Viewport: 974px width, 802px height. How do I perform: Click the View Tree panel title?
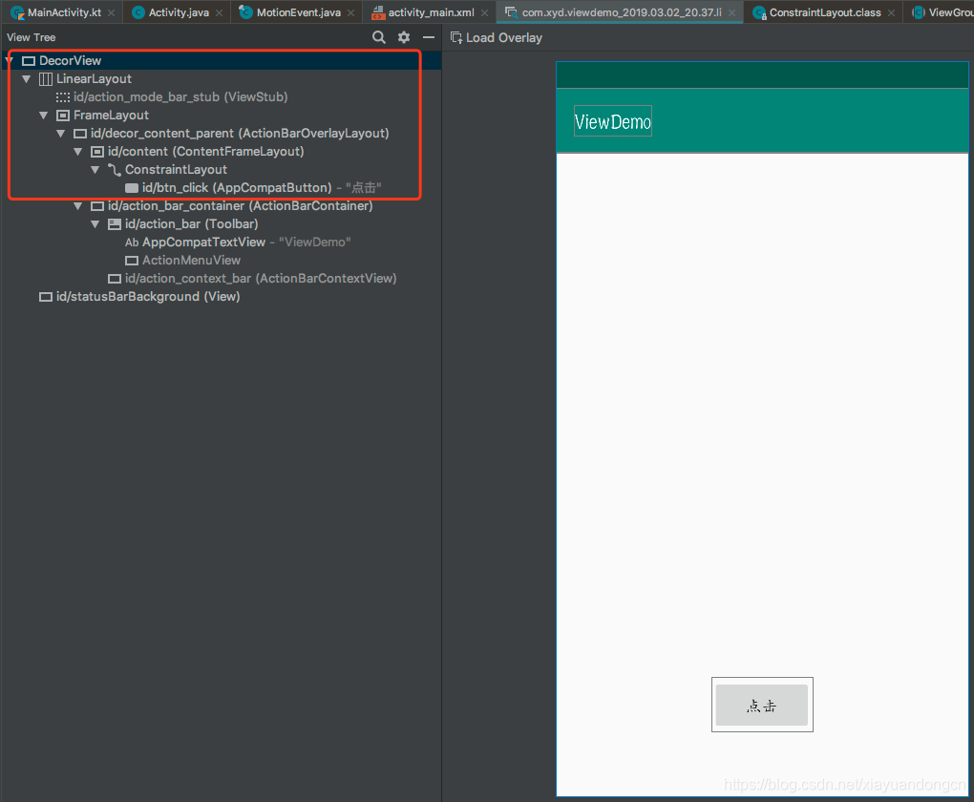(32, 37)
